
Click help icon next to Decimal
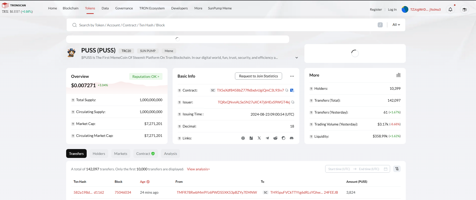[x=179, y=126]
